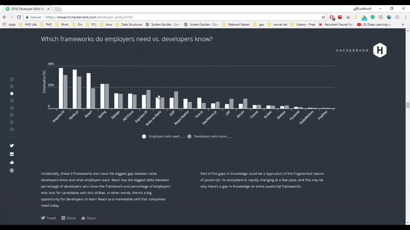Open a new browser tab
The height and width of the screenshot is (230, 410).
click(x=58, y=9)
